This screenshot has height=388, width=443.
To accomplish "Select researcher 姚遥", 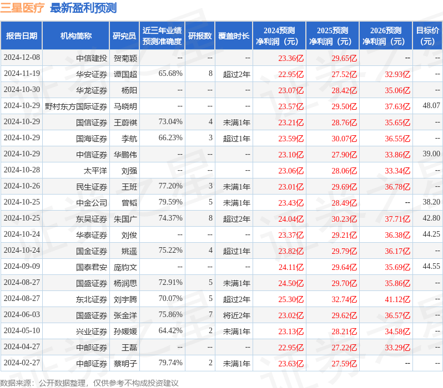I will pos(129,251).
